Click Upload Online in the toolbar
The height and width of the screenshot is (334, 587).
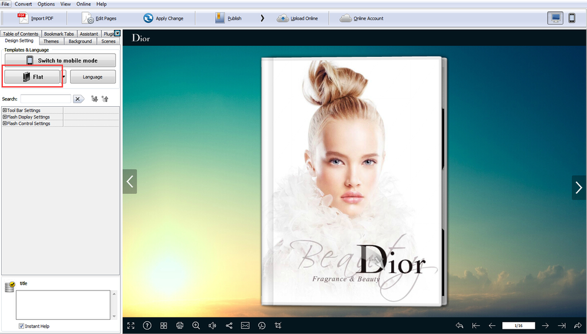[298, 18]
